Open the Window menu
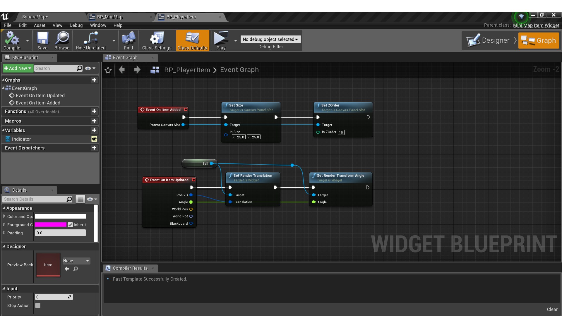 (x=98, y=25)
